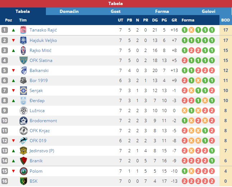The width and height of the screenshot is (232, 187).
Task: Click the Hajduk Veljko club crest
Action: point(23,40)
